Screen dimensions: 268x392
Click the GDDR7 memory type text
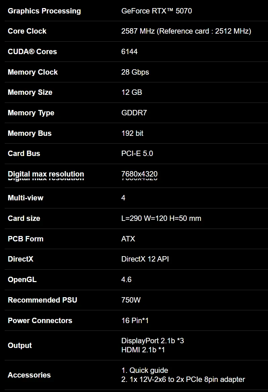tap(134, 113)
